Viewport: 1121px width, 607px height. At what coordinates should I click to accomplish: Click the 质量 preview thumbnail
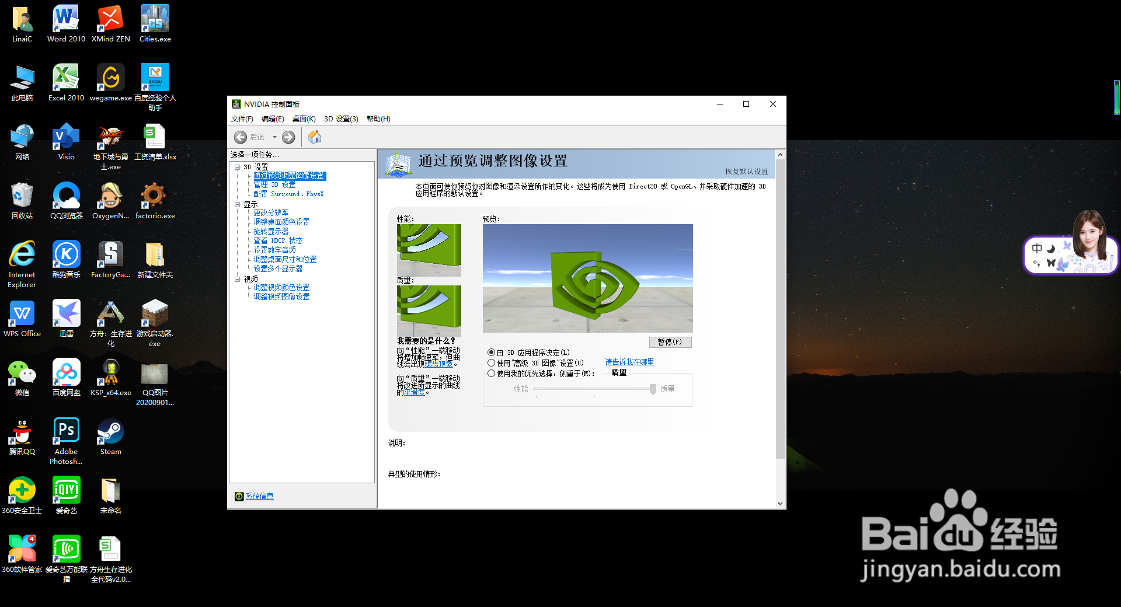point(429,311)
